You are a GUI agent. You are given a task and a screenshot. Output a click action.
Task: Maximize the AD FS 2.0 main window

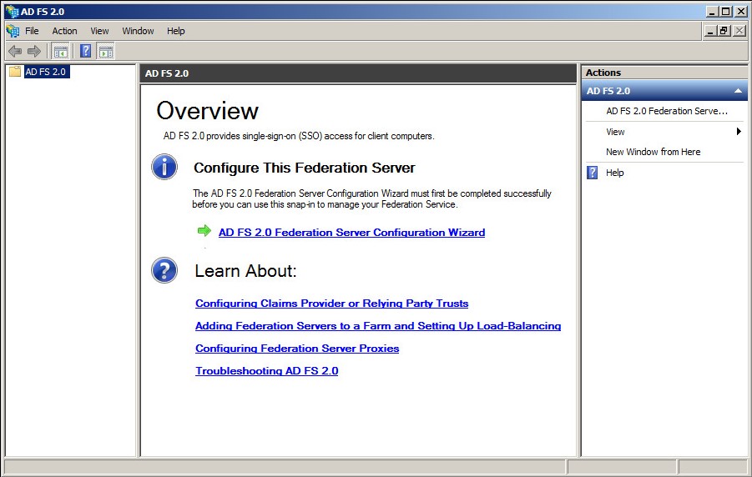pyautogui.click(x=726, y=12)
